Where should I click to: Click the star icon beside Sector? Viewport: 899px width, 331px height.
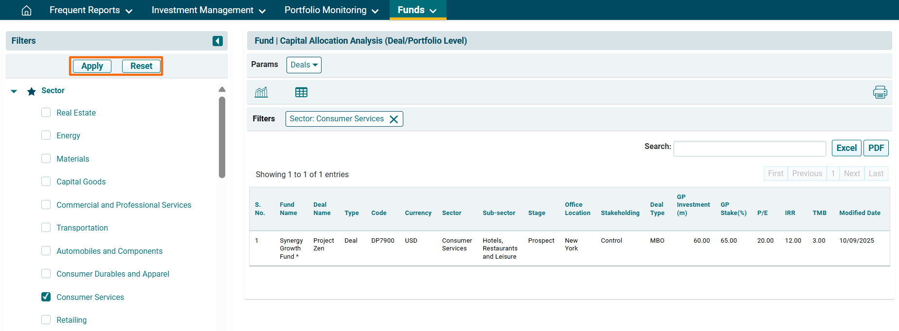pyautogui.click(x=32, y=91)
